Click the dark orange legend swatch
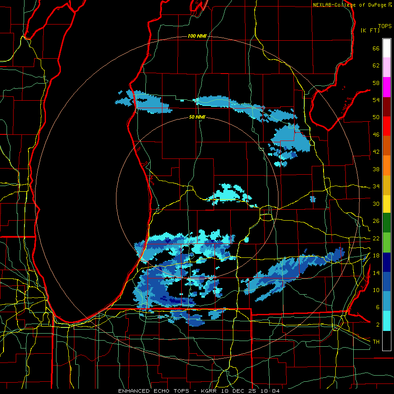The height and width of the screenshot is (394, 394). [x=387, y=146]
